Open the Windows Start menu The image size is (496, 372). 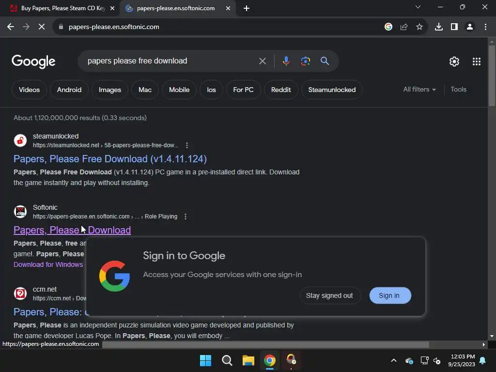pyautogui.click(x=205, y=360)
